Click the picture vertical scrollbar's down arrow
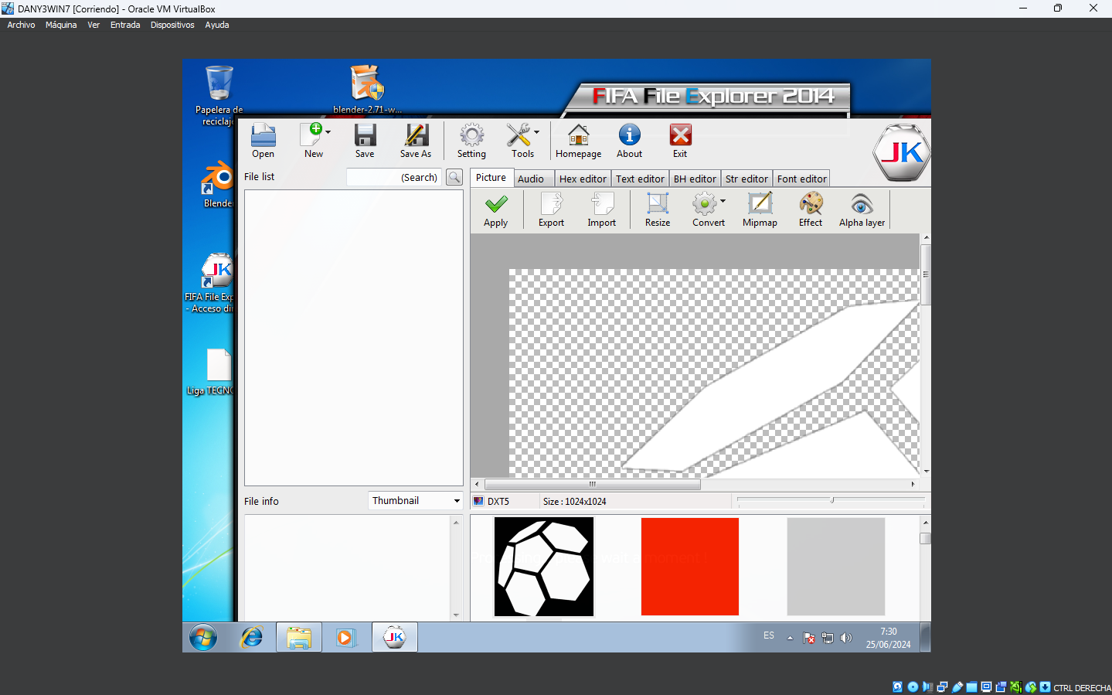The width and height of the screenshot is (1112, 695). coord(926,471)
